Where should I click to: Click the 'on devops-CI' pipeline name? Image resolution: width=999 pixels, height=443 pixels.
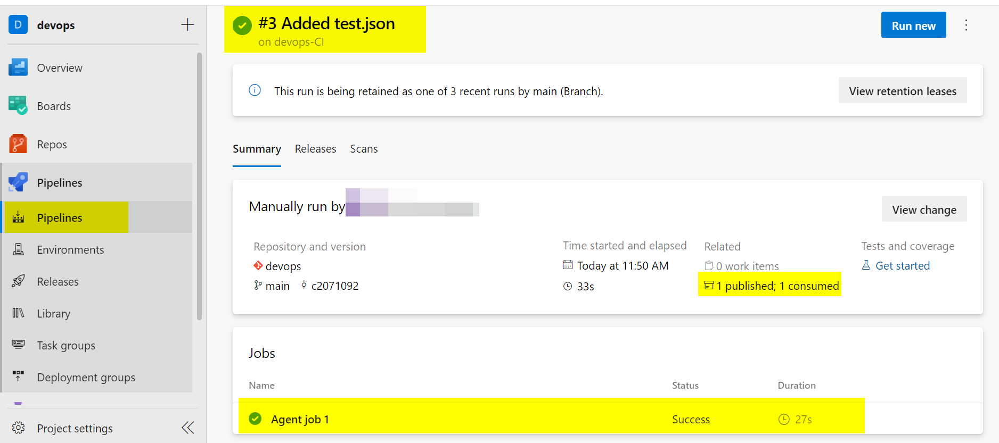291,42
